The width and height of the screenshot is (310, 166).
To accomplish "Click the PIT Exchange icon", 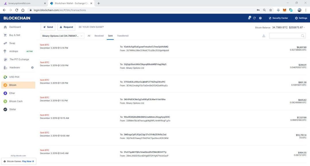I will [x=5, y=59].
